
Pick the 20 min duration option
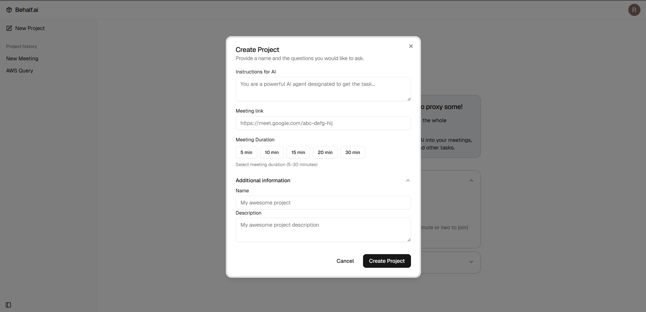click(x=325, y=152)
